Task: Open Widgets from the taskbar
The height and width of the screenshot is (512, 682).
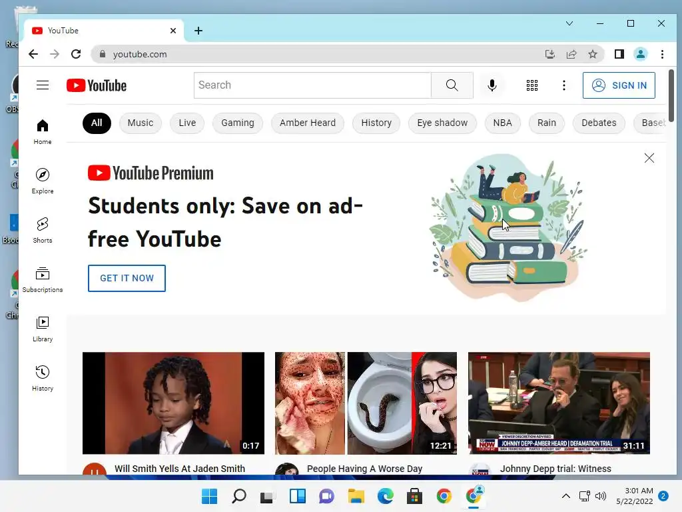Action: [298, 496]
